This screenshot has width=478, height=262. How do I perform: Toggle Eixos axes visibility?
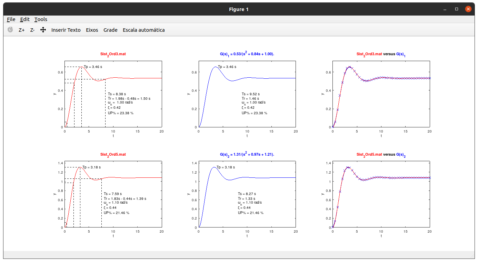tap(92, 30)
